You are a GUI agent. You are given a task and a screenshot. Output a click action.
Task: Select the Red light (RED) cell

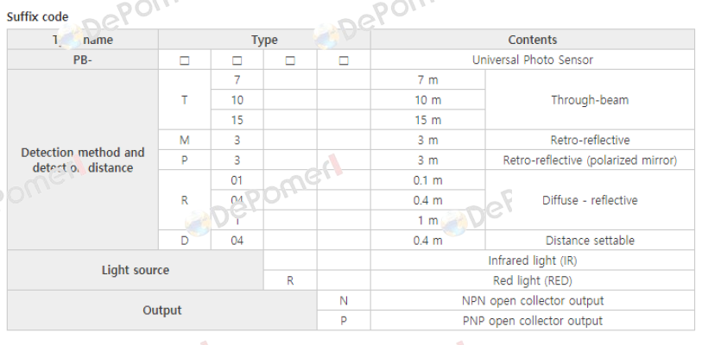[x=533, y=280]
